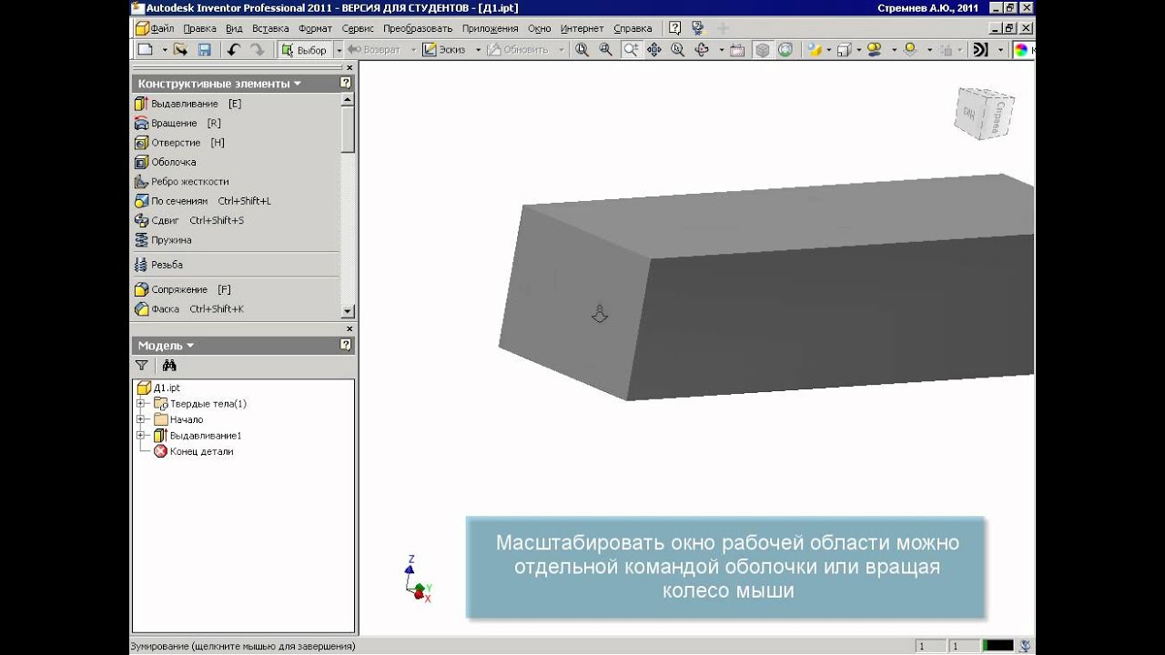Image resolution: width=1165 pixels, height=655 pixels.
Task: Click the Zoom All magnifier icon
Action: tap(582, 50)
